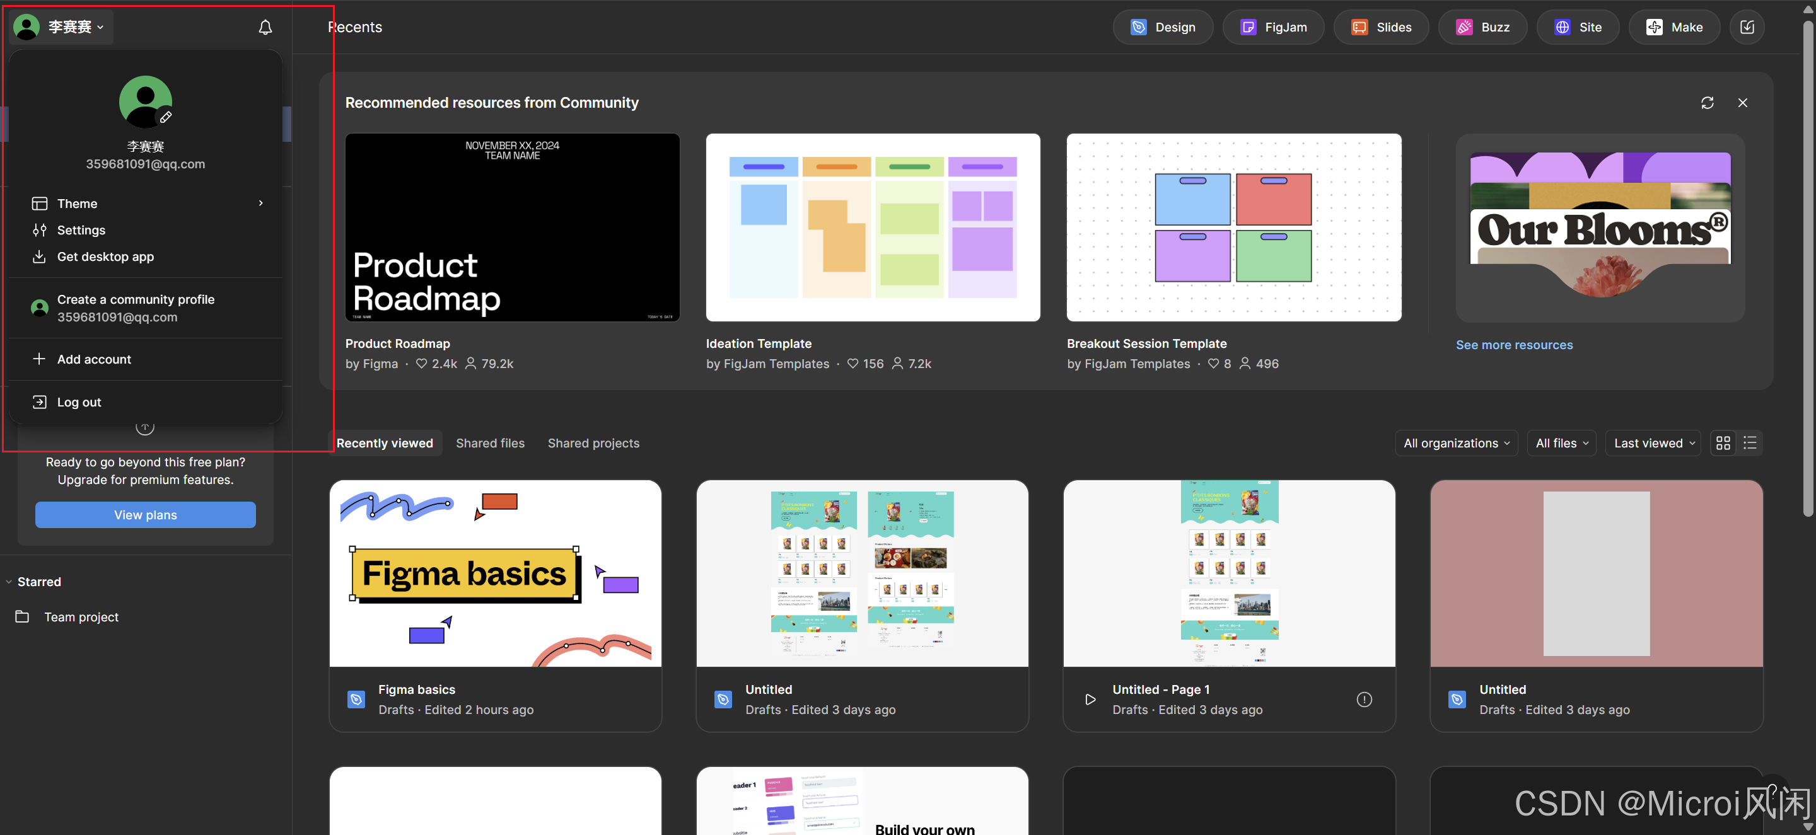This screenshot has width=1816, height=835.
Task: Click the notifications bell icon
Action: point(265,26)
